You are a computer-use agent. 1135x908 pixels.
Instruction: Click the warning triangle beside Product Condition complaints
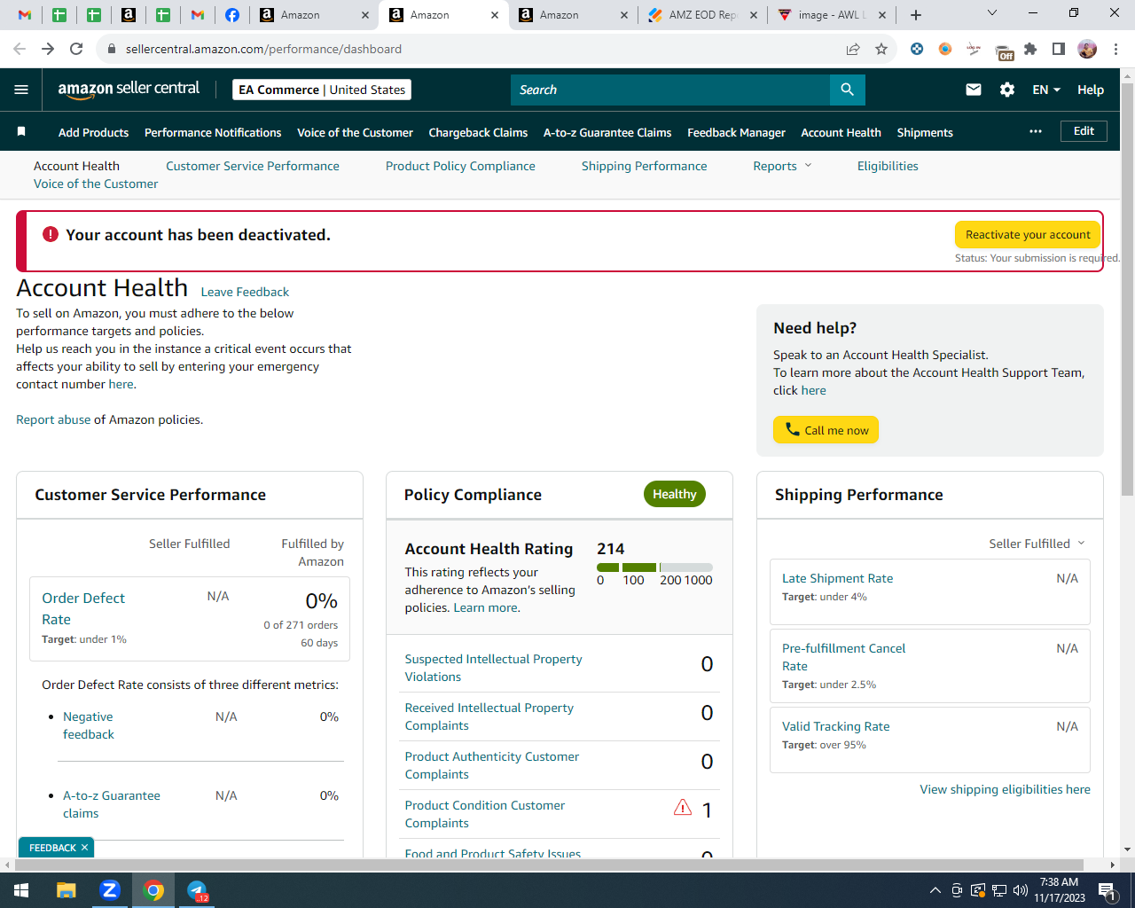[x=683, y=808]
